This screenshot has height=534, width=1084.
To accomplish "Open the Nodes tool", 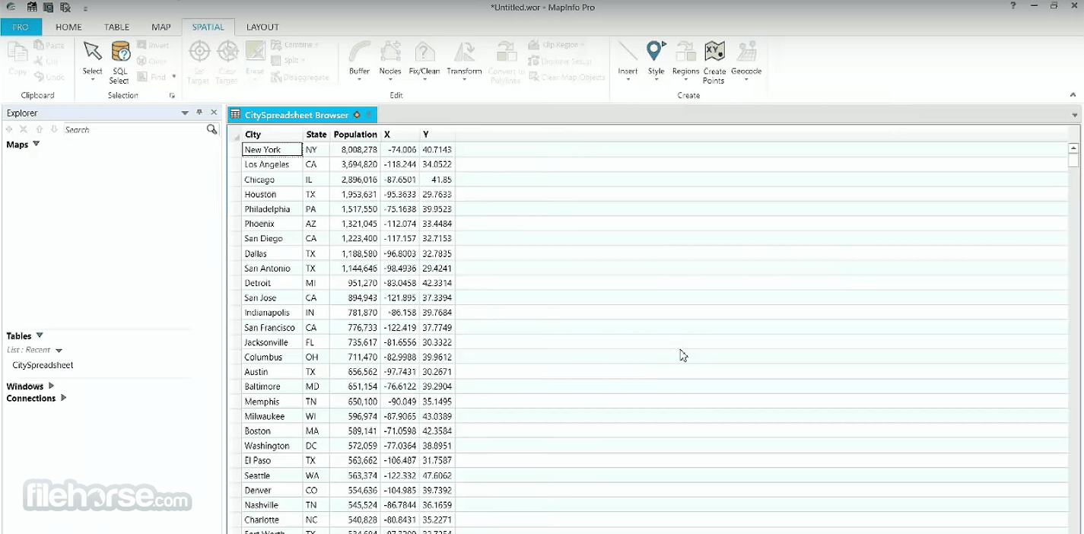I will [390, 59].
